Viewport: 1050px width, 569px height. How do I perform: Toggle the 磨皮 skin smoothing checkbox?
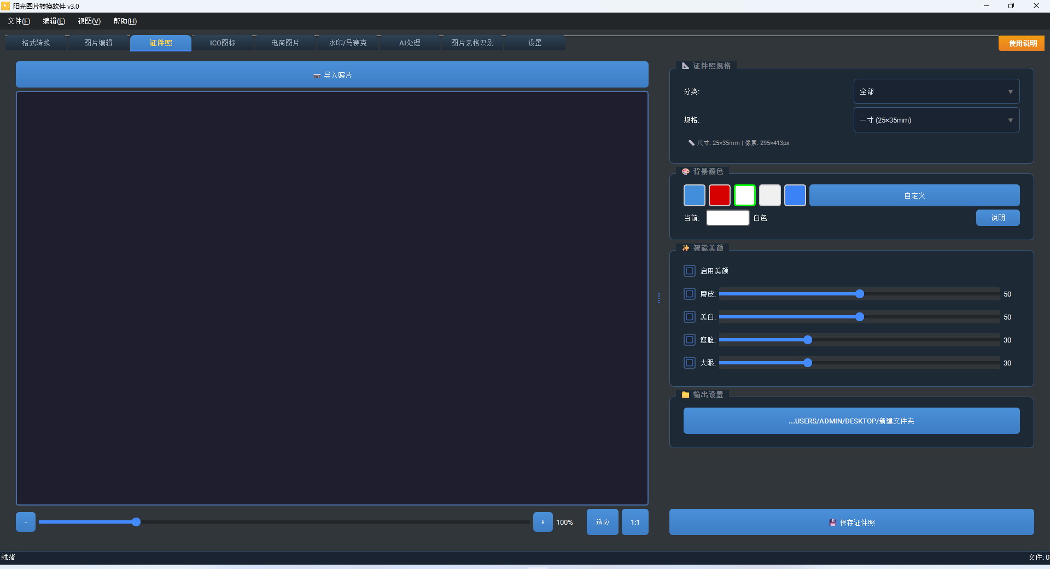tap(690, 294)
